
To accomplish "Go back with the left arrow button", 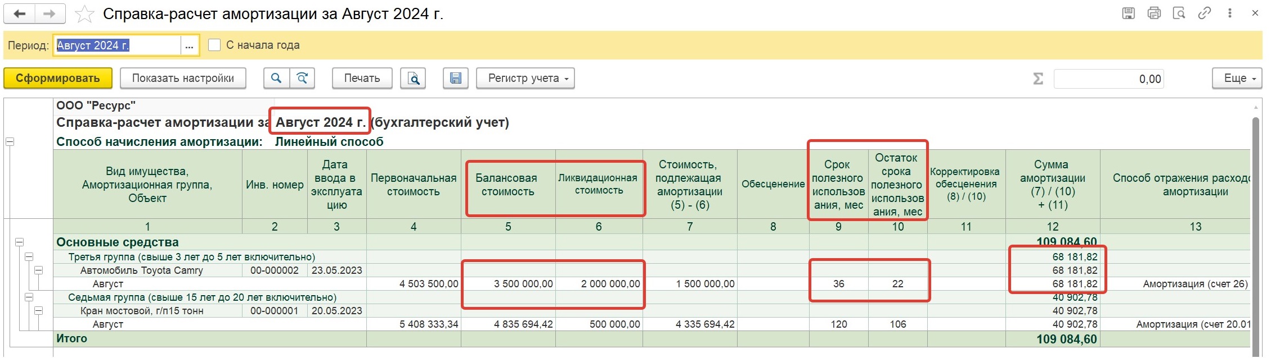I will (x=20, y=13).
